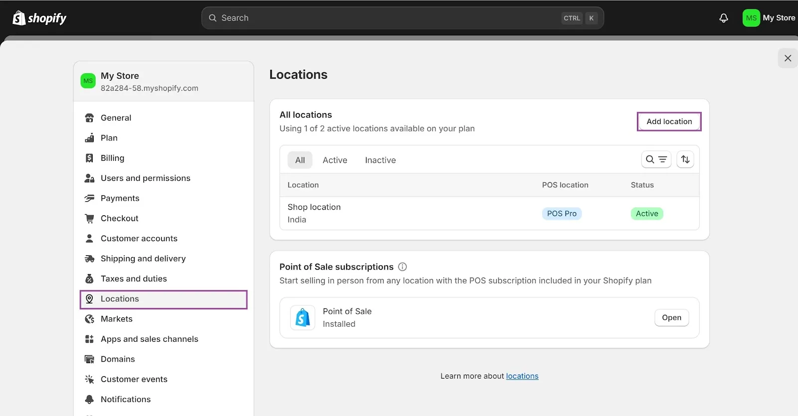Image resolution: width=798 pixels, height=416 pixels.
Task: Select the All locations tab
Action: 300,160
